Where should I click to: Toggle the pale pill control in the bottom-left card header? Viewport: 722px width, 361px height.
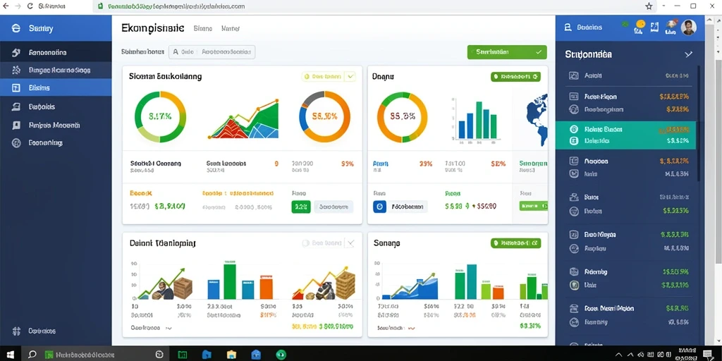322,243
